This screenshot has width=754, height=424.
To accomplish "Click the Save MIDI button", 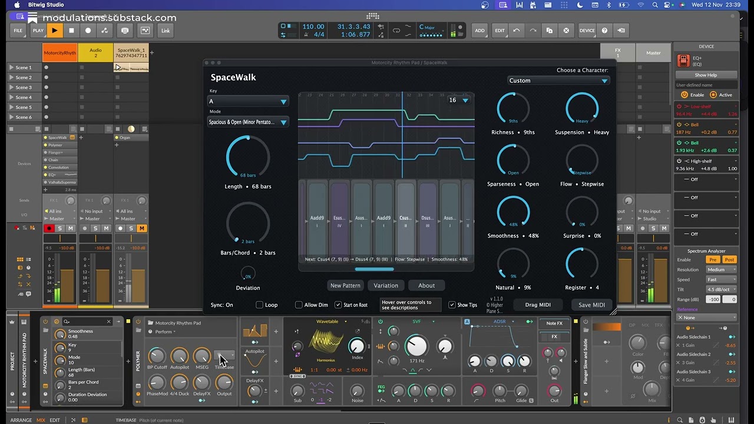I will (591, 304).
